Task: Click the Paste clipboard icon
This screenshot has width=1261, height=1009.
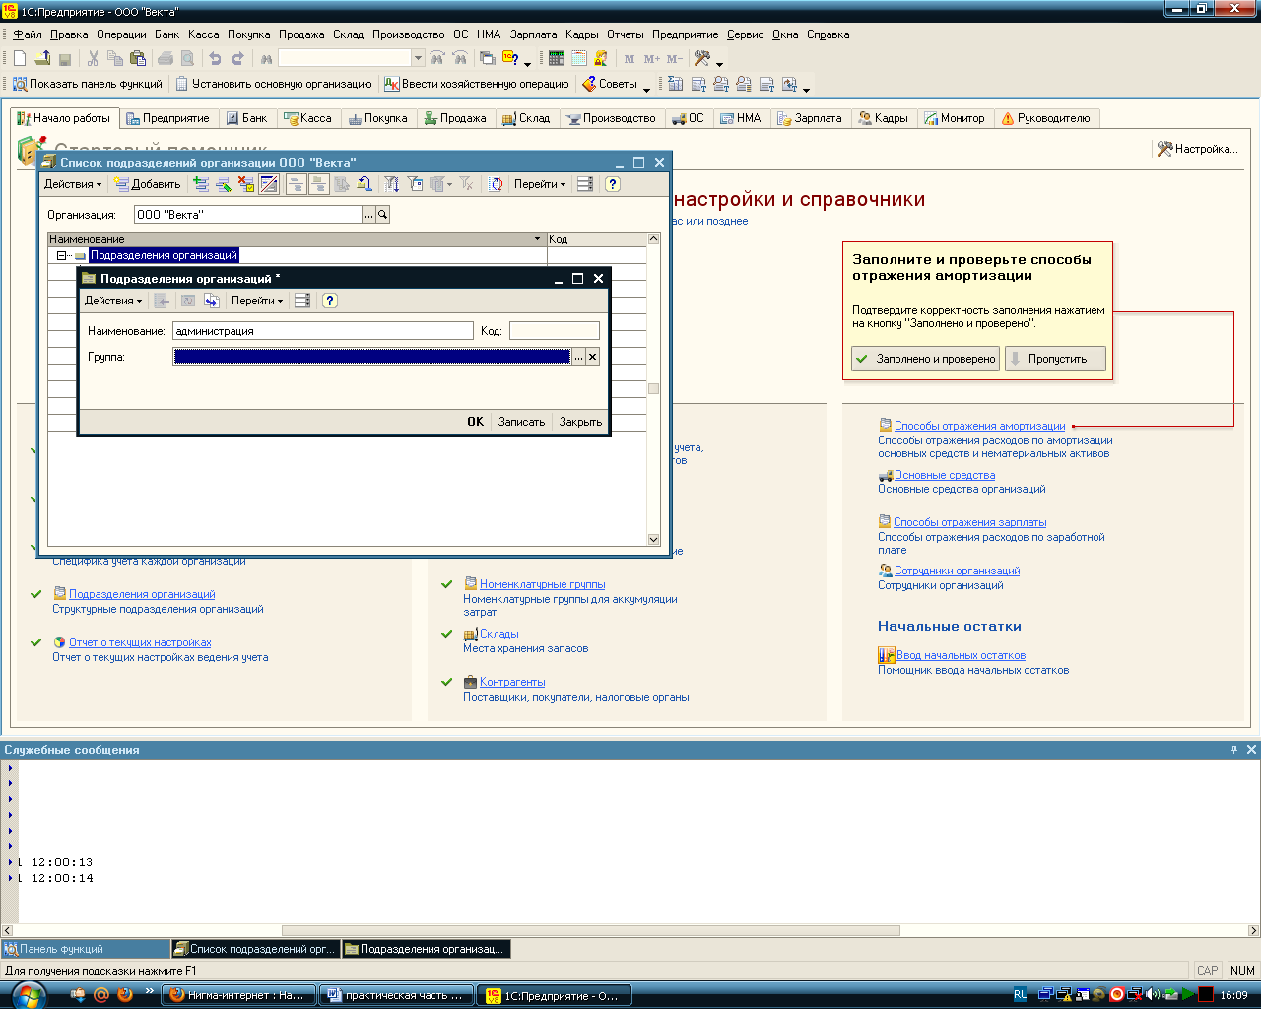Action: tap(138, 59)
